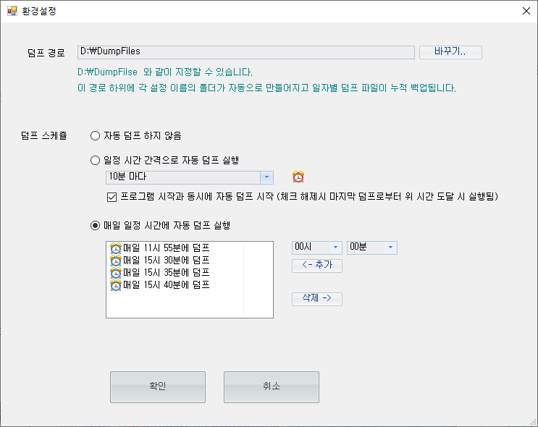Select list row 매일 15시 35분에 덤프
The width and height of the screenshot is (538, 427).
[160, 273]
